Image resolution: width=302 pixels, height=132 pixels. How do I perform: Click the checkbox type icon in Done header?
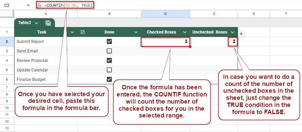(83, 32)
